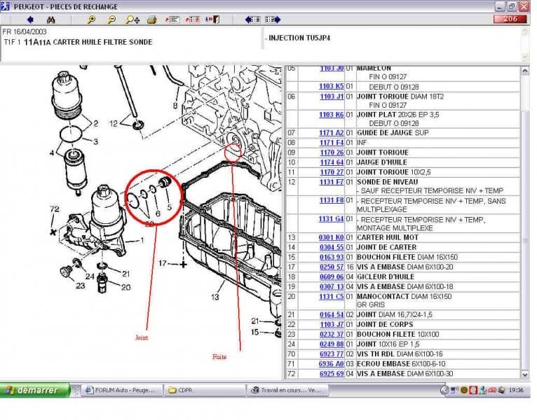This screenshot has height=420, width=537.
Task: Open part 1171 A2 guide de jauge
Action: coord(331,133)
